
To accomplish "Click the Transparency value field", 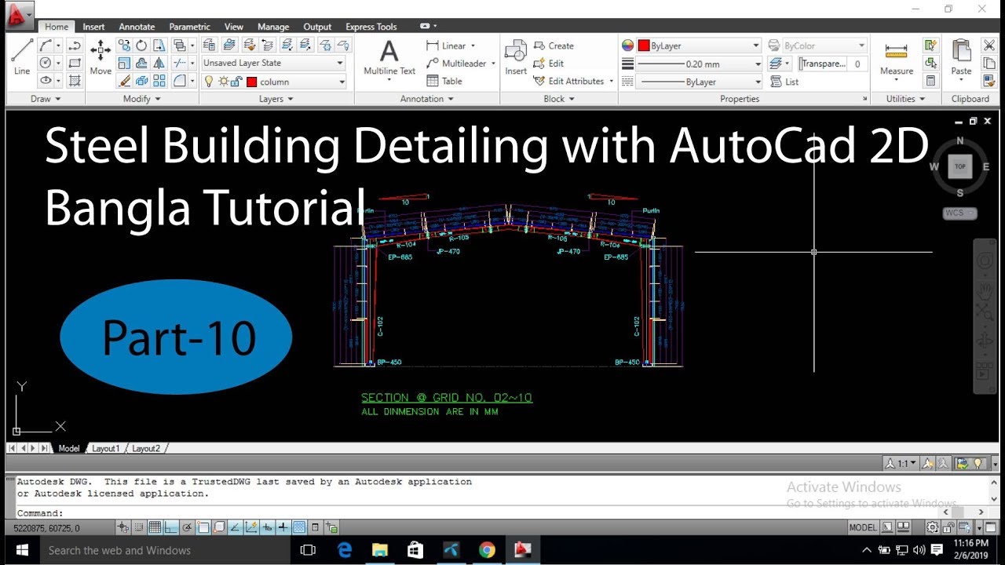I will click(x=857, y=64).
